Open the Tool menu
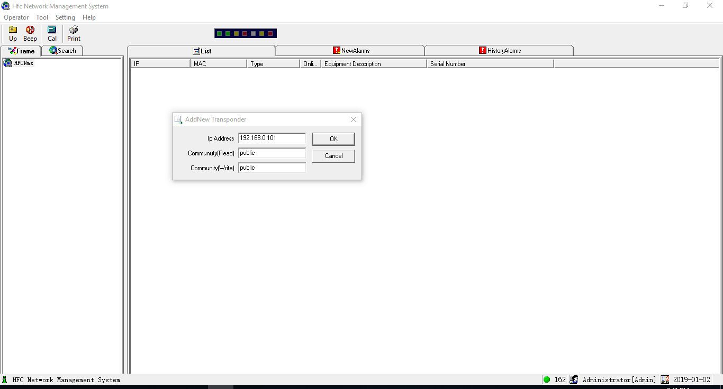723x389 pixels. click(x=42, y=17)
